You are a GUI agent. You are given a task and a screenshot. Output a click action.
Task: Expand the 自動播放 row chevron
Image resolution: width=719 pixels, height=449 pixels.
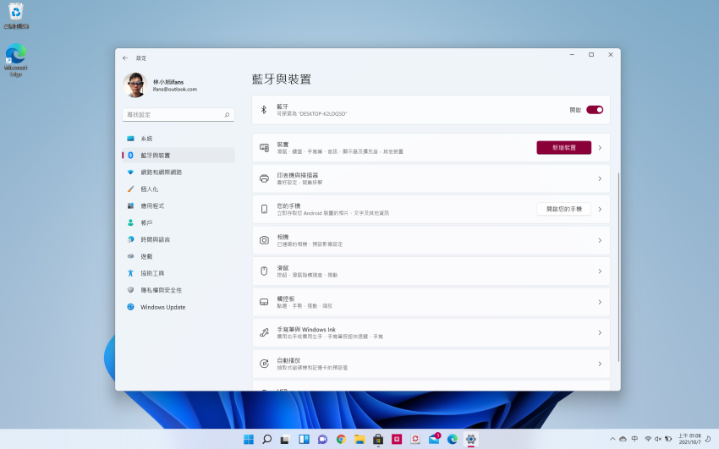click(600, 364)
